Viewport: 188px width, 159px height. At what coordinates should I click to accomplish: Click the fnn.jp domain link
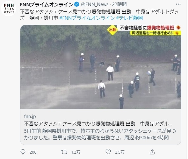click(30, 116)
